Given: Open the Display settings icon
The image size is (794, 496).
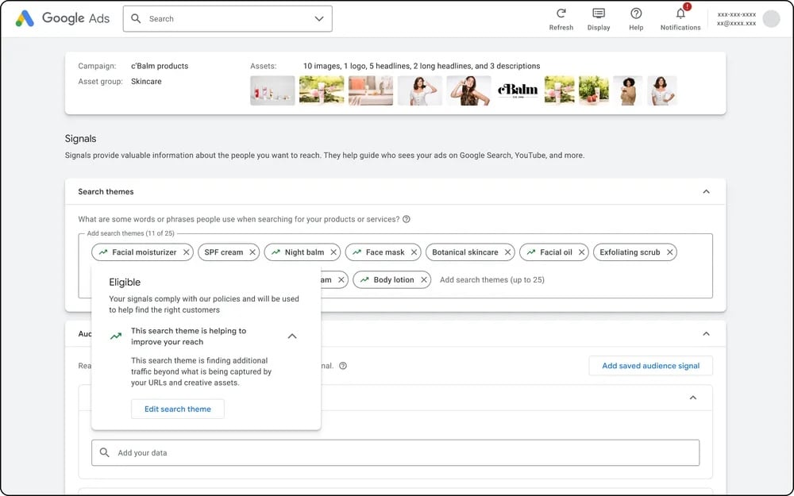Looking at the screenshot, I should [599, 13].
